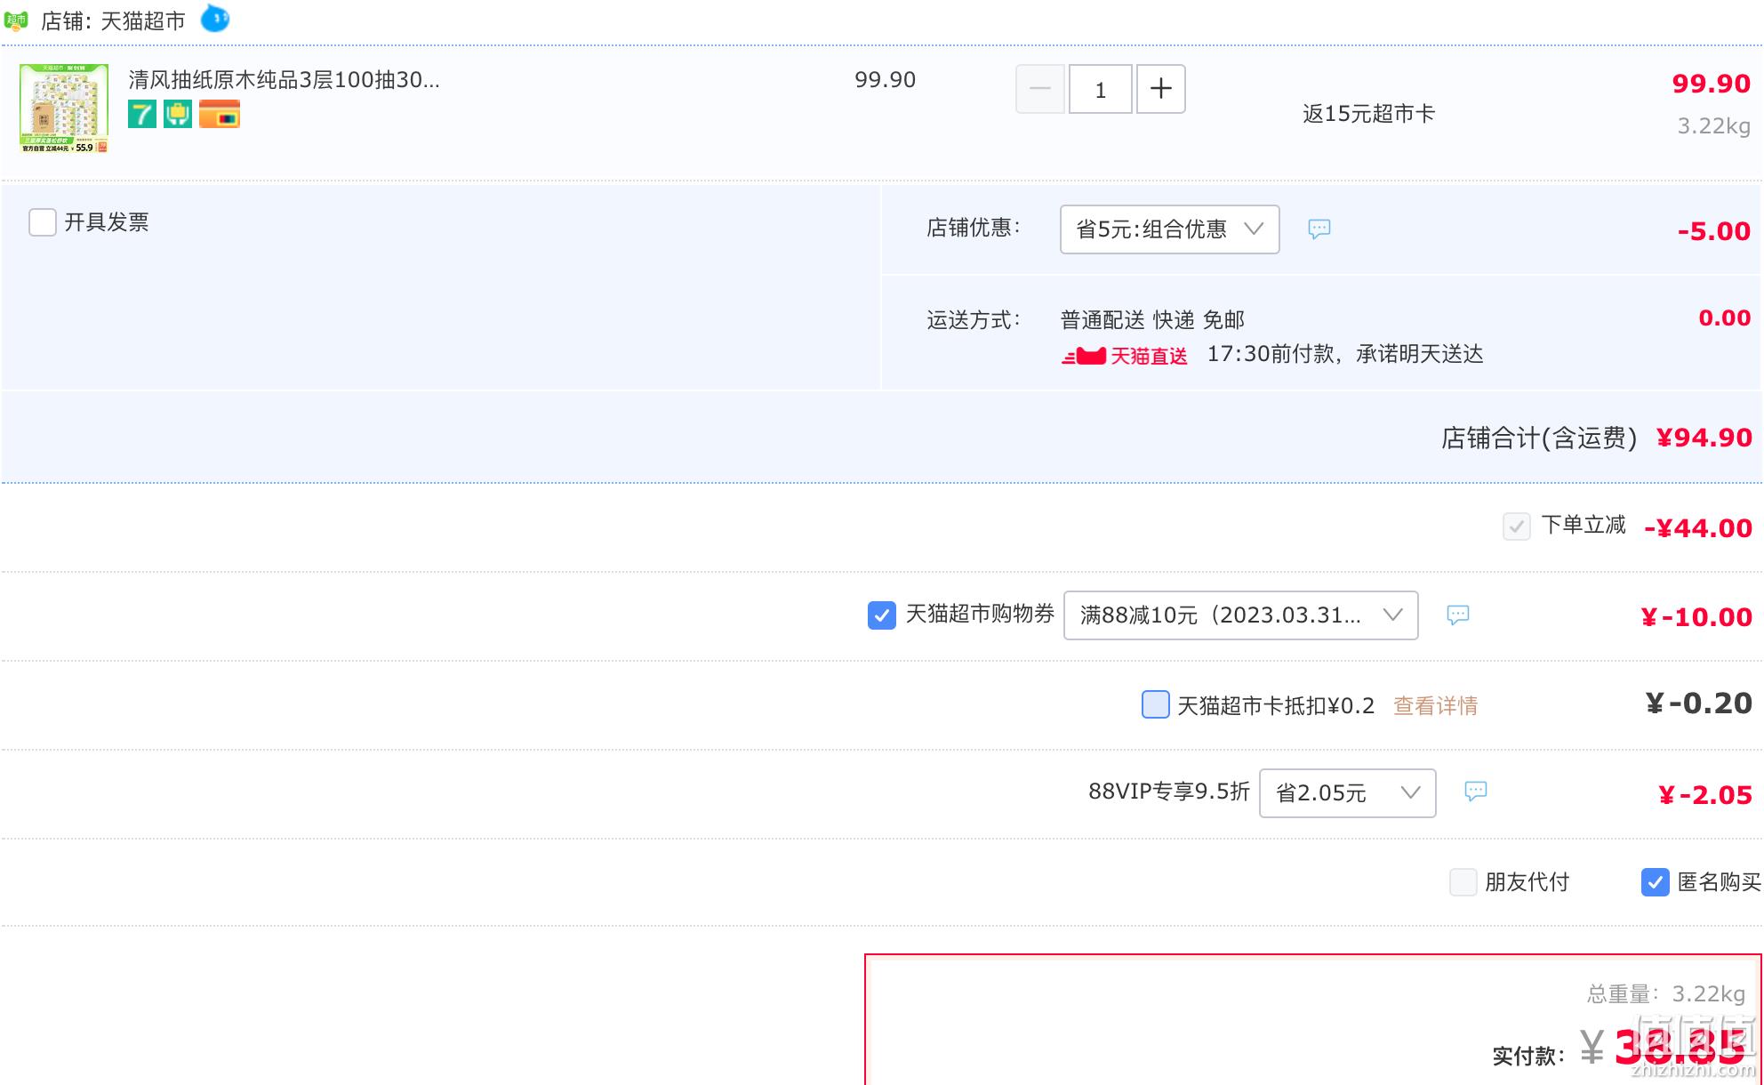Viewport: 1764px width, 1085px height.
Task: Open the 店铺优惠 省5元:组合优惠 dropdown
Action: coord(1169,229)
